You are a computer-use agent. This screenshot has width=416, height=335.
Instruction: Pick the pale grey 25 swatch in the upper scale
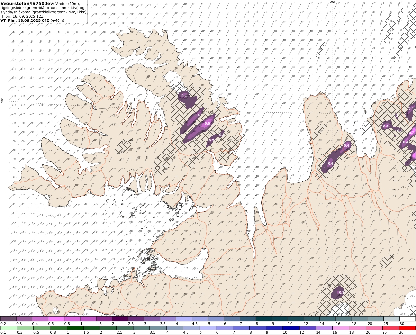click(x=392, y=319)
